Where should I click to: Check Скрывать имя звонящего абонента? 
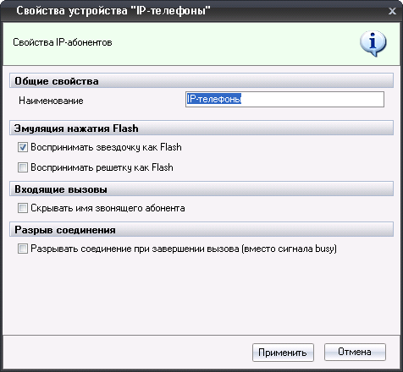pos(23,208)
